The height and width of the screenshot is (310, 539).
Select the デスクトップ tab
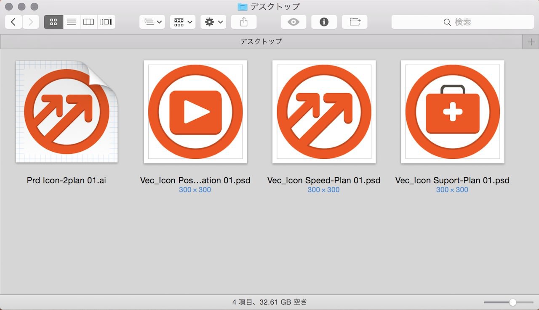(x=261, y=42)
